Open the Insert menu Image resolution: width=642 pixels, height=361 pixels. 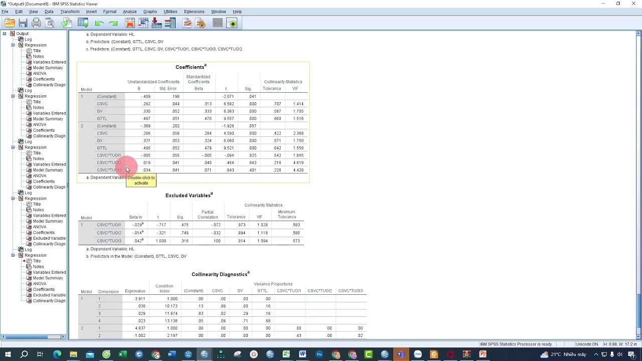(91, 12)
